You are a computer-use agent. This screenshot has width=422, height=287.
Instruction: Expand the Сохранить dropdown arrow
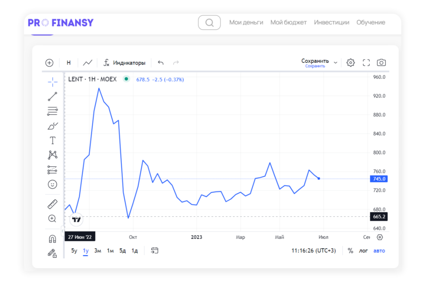pos(336,63)
